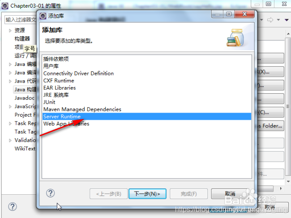The image size is (291, 218).
Task: Click the forward navigation arrow icon
Action: coord(270,20)
